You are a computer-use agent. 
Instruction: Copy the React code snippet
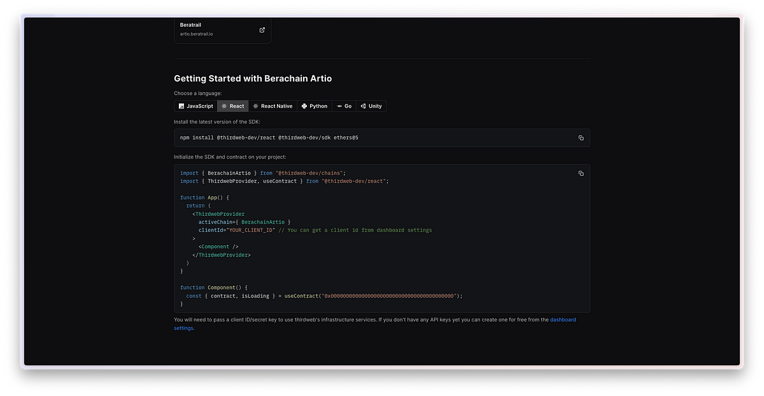click(581, 173)
